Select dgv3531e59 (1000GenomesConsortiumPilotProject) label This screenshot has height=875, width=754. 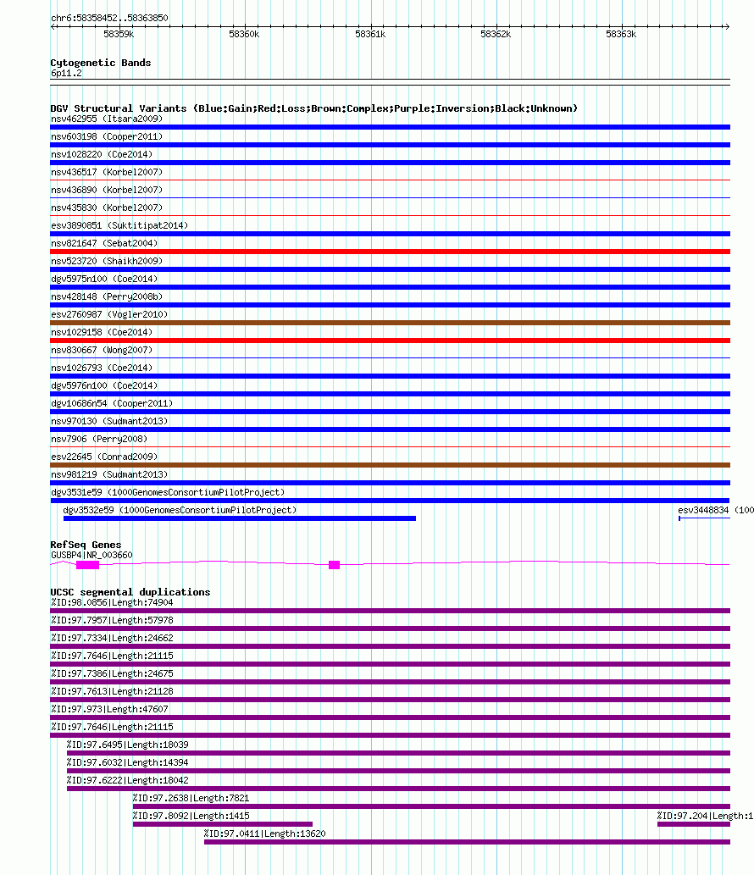(168, 493)
